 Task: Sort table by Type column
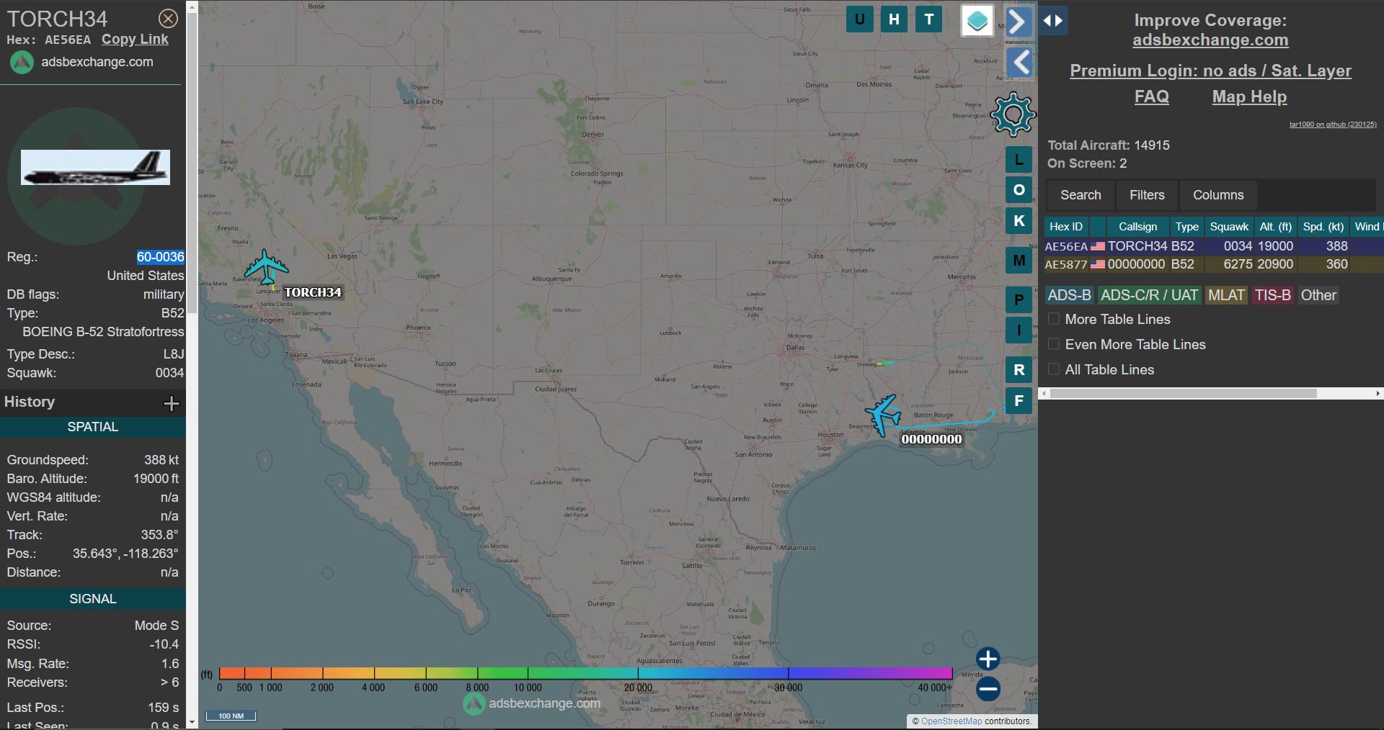pyautogui.click(x=1186, y=227)
